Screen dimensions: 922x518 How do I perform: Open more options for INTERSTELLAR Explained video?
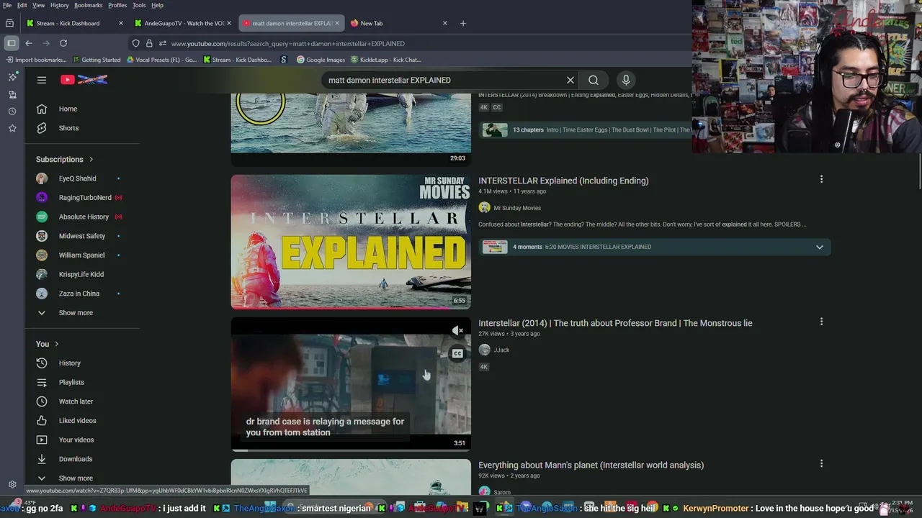pos(821,179)
